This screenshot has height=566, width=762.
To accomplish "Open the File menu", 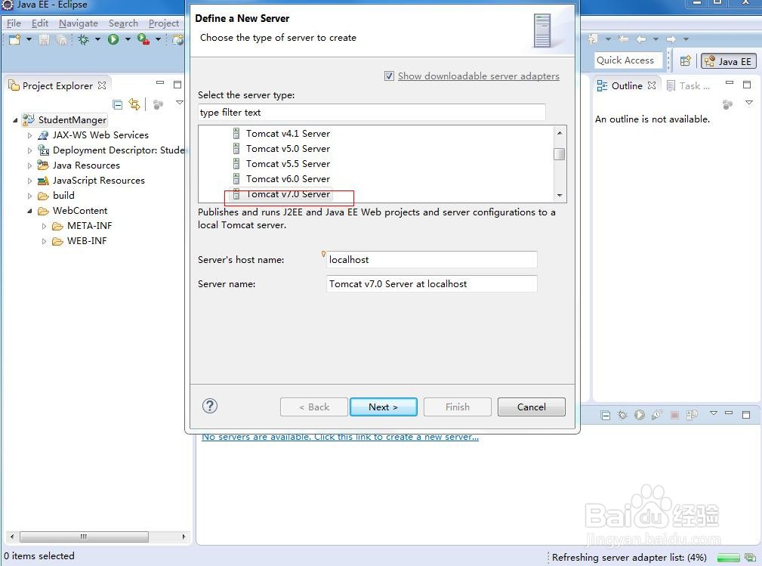I will pos(14,23).
